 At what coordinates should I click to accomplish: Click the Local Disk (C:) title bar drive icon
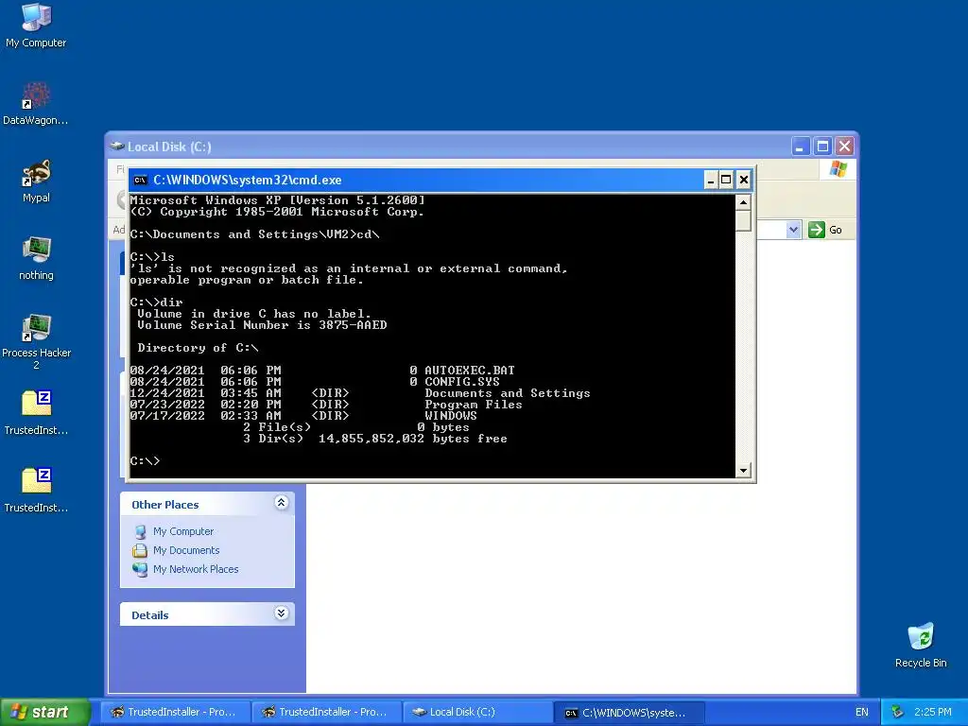point(117,147)
